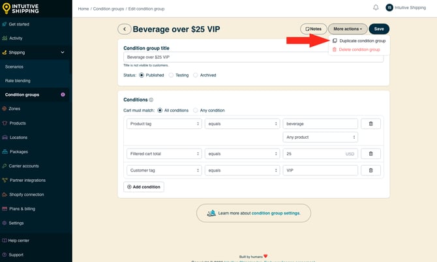Click the Plans & billing sidebar icon
The image size is (437, 262).
tap(5, 209)
